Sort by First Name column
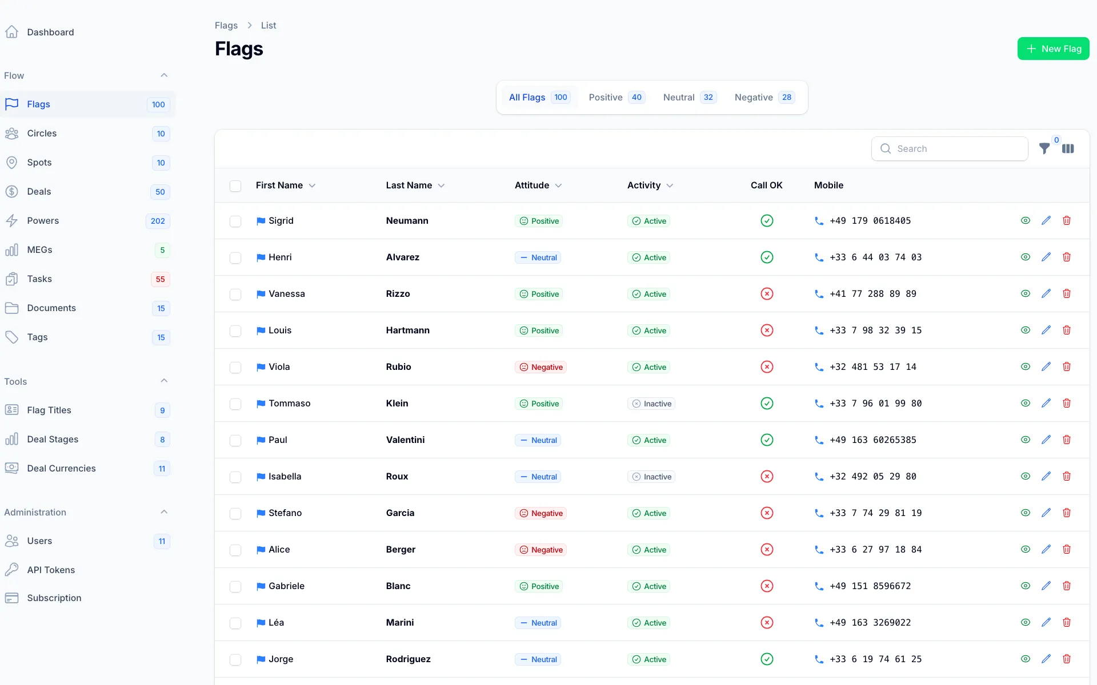This screenshot has width=1097, height=685. pyautogui.click(x=286, y=186)
